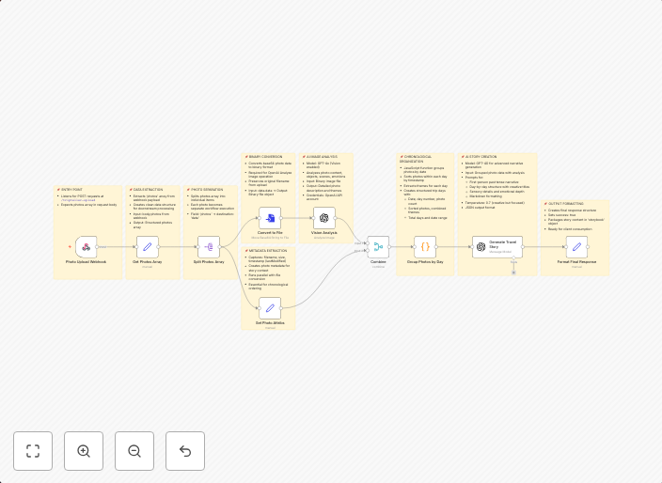Select the Split Photos Array node
Image resolution: width=662 pixels, height=483 pixels.
[x=209, y=247]
